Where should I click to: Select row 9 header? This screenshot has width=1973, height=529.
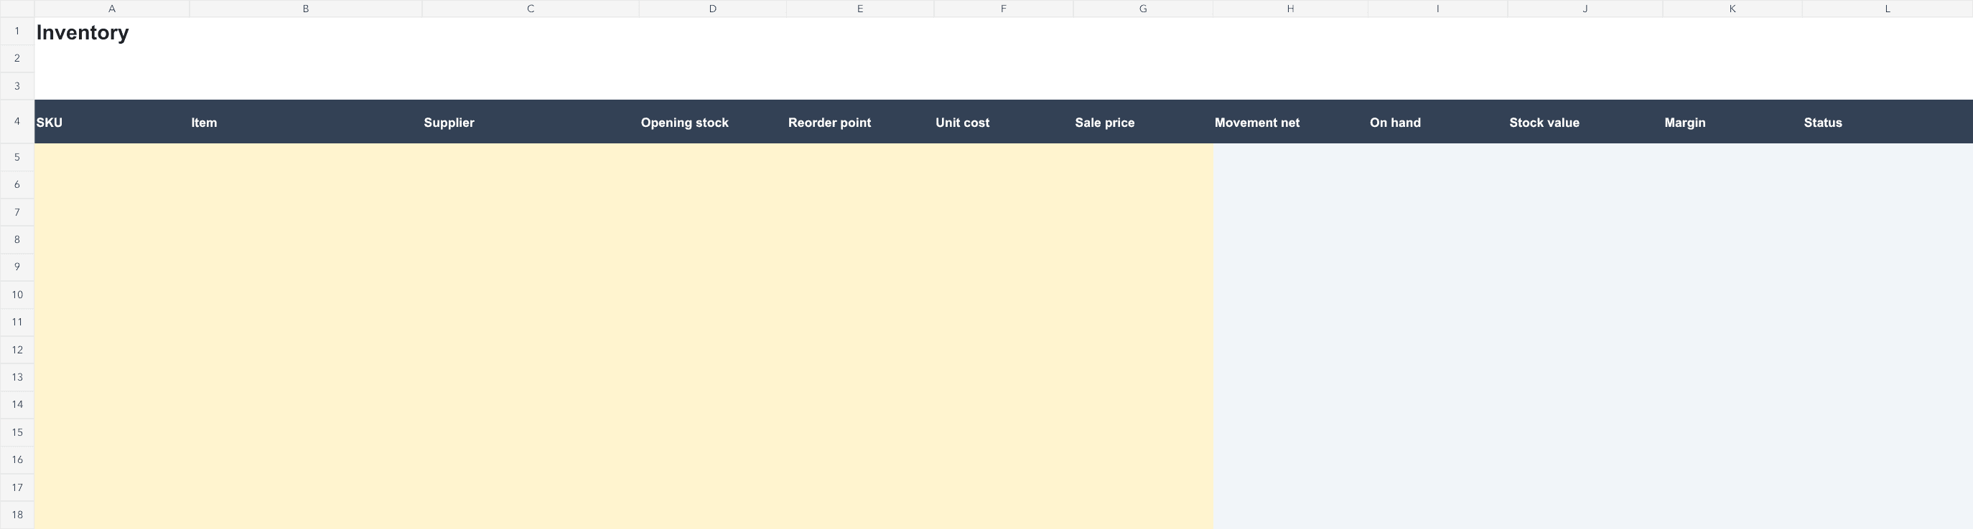pyautogui.click(x=17, y=267)
